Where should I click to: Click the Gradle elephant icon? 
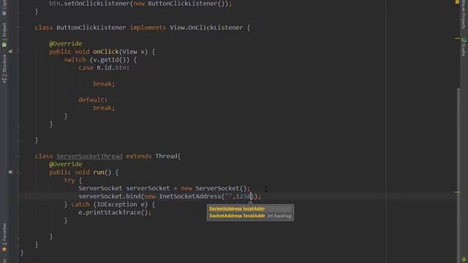(464, 39)
